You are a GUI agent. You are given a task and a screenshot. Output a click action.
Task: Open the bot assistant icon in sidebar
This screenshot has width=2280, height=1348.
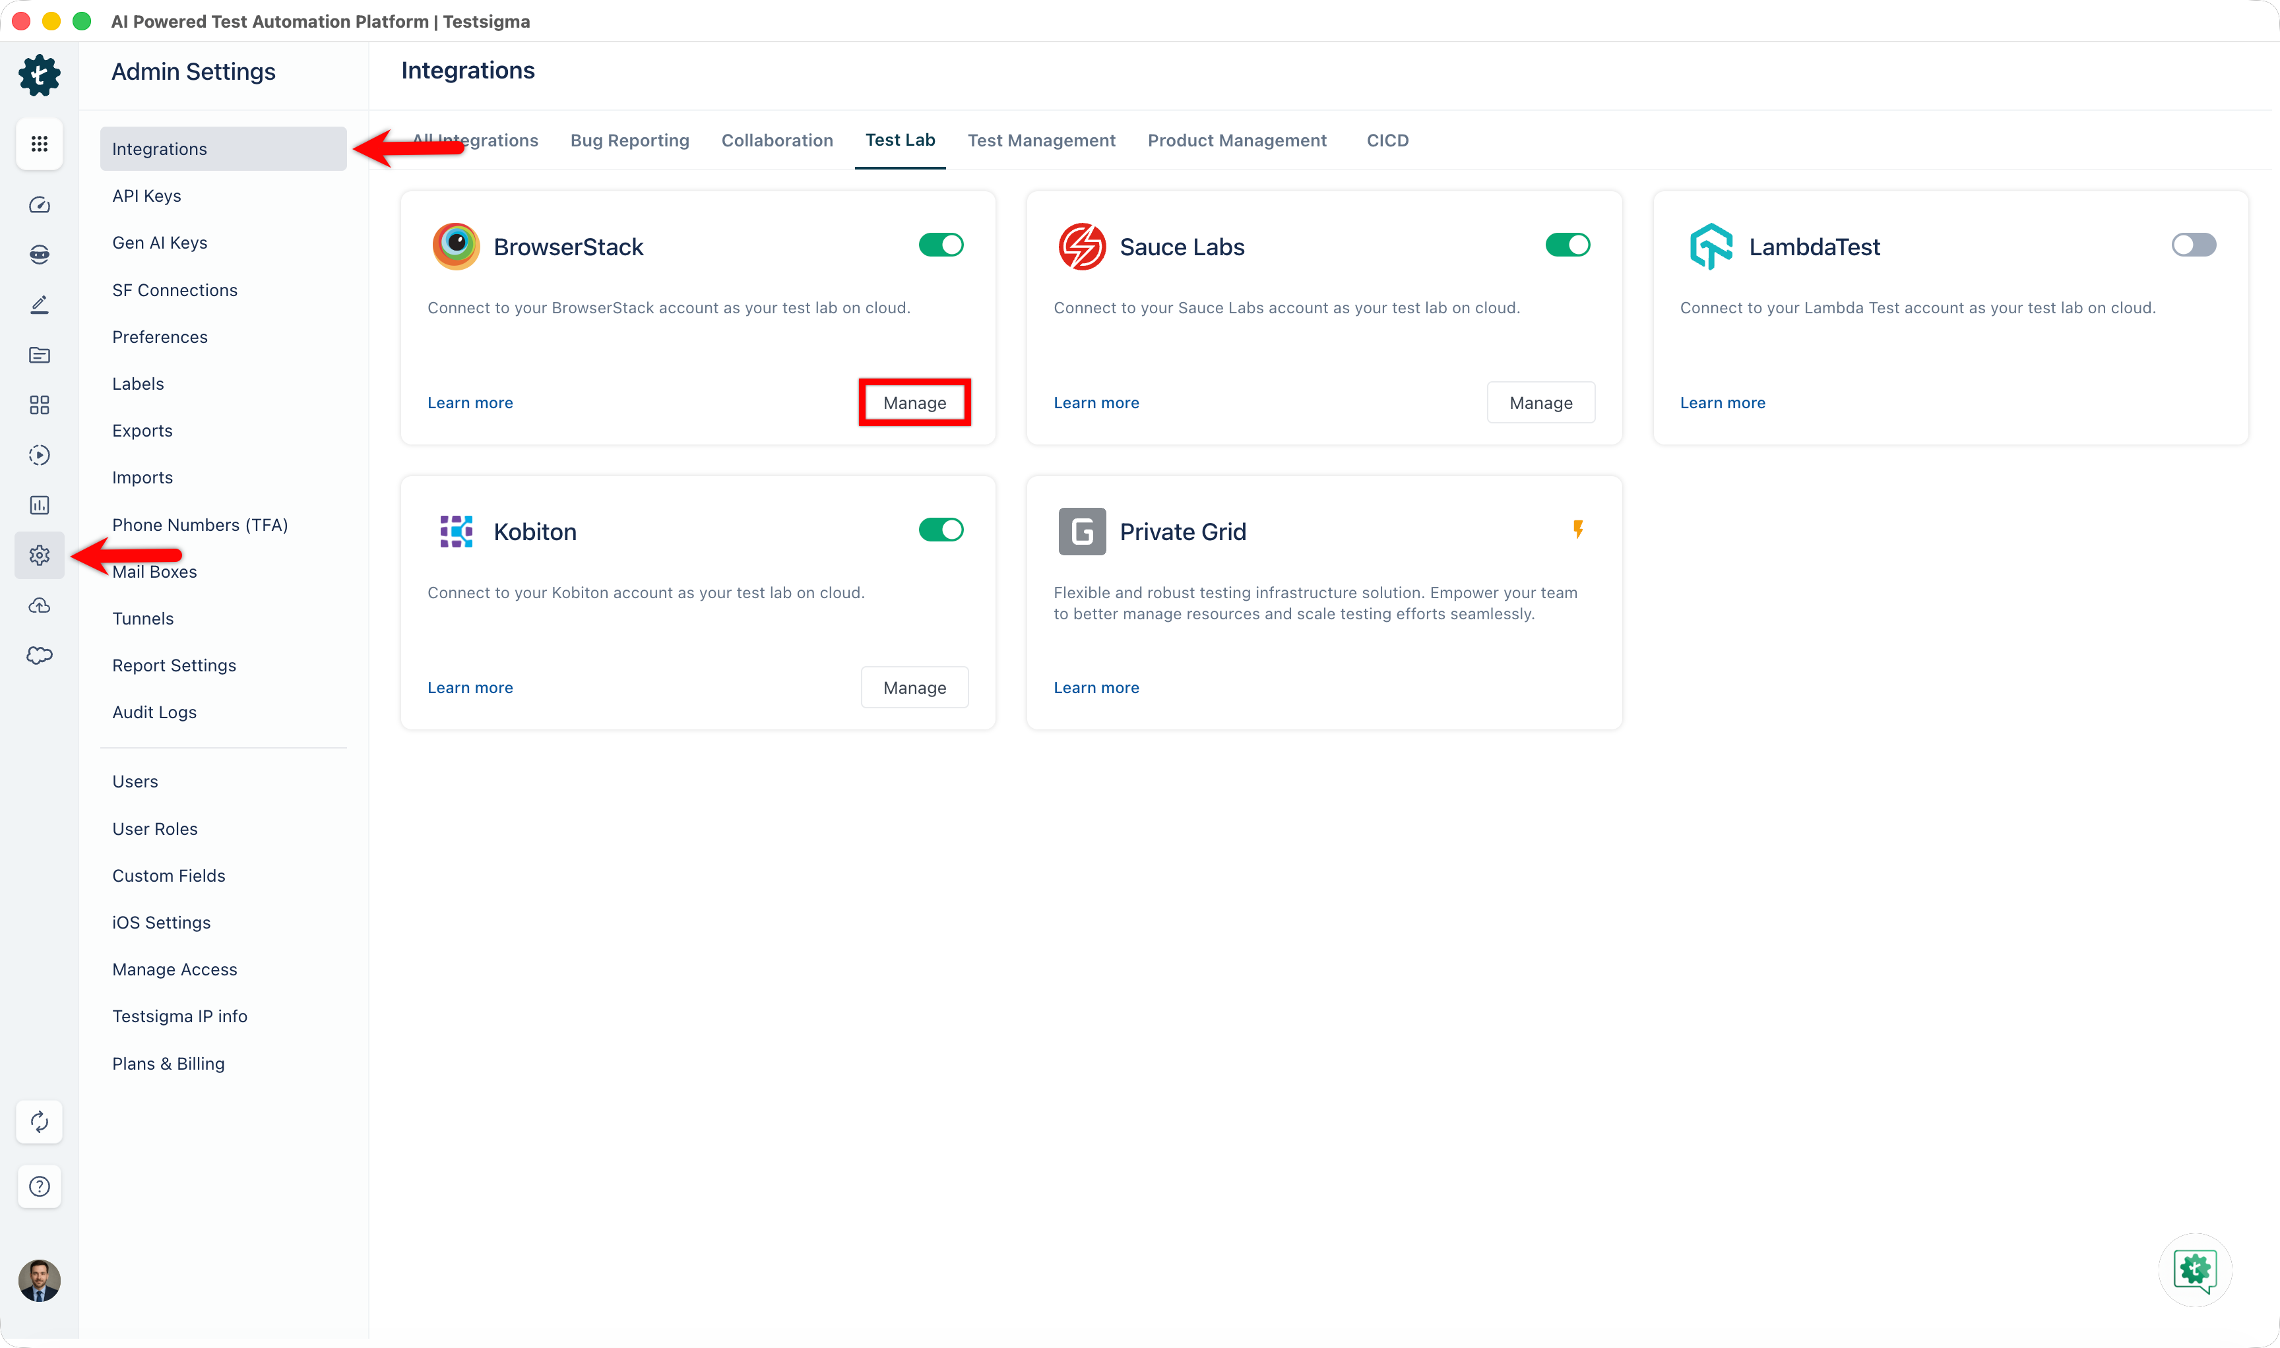click(x=39, y=255)
